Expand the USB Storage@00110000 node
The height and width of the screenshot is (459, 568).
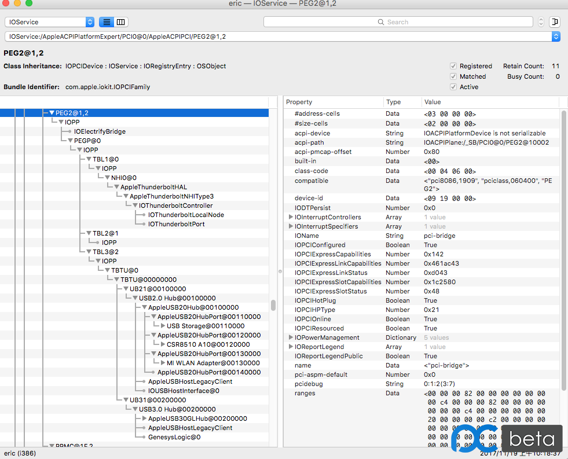pyautogui.click(x=163, y=326)
